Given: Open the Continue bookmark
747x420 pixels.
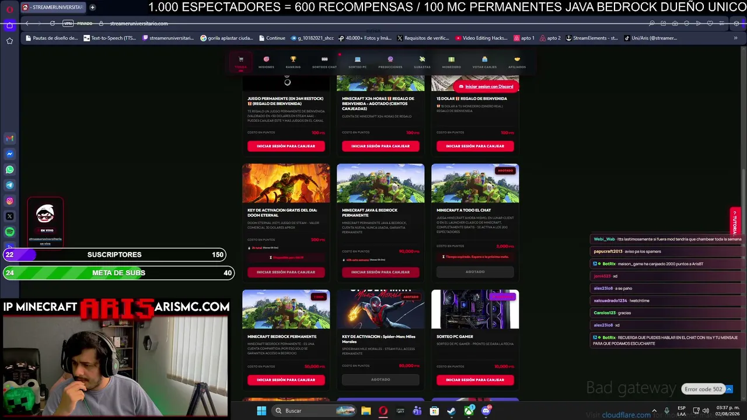Looking at the screenshot, I should [272, 38].
